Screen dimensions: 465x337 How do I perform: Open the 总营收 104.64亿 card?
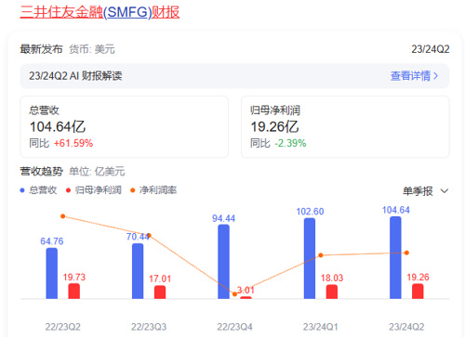(125, 127)
